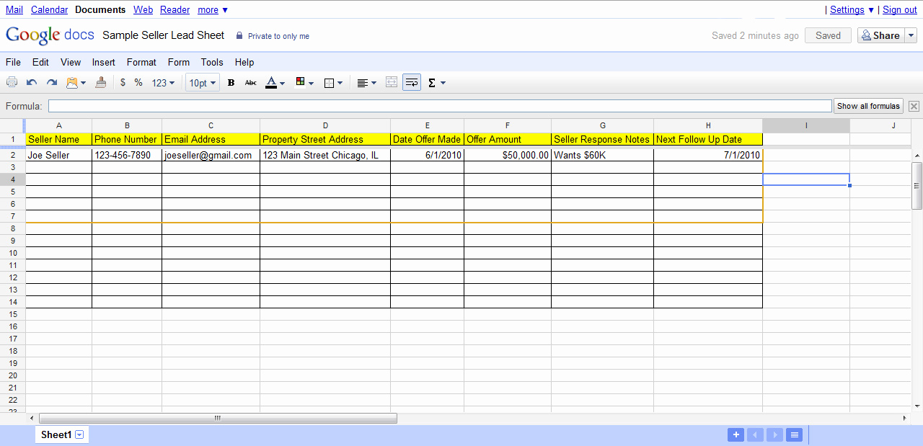Click the merge cells icon
Image resolution: width=923 pixels, height=446 pixels.
[x=392, y=83]
